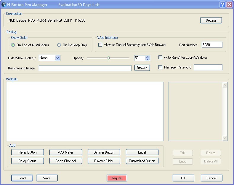Open the connection Setting button
Viewport: 234px width, 185px height.
[211, 20]
